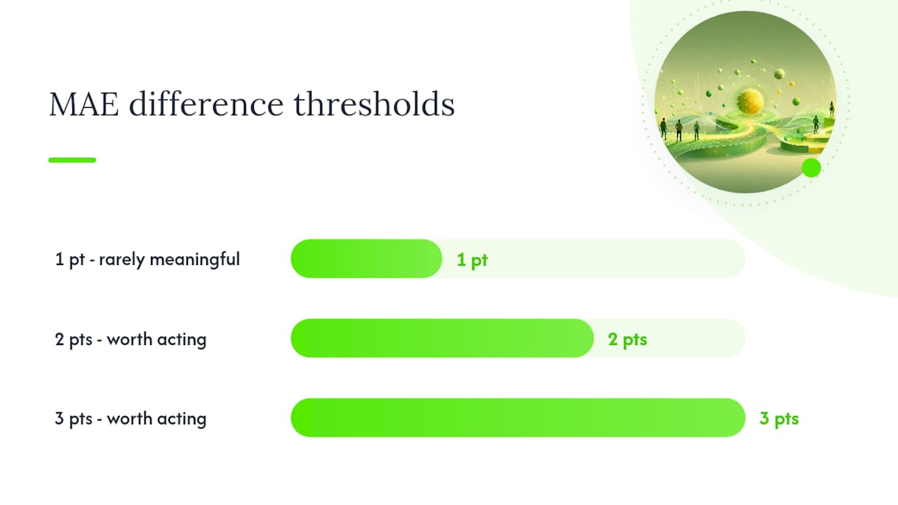Select the circular landscape illustration
Screen dimensions: 898x505
745,102
